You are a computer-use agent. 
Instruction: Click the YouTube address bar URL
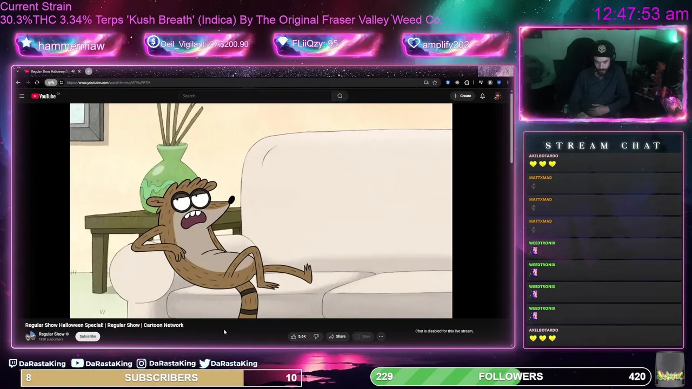point(108,83)
